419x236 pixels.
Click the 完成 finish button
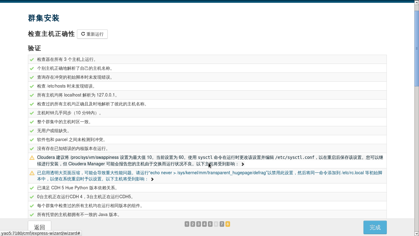point(375,227)
